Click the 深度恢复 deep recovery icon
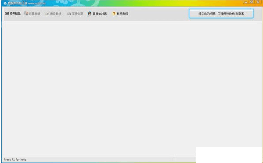 [x=69, y=14]
